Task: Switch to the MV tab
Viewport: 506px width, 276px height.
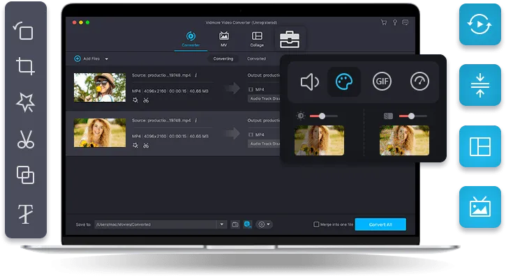Action: pyautogui.click(x=223, y=39)
